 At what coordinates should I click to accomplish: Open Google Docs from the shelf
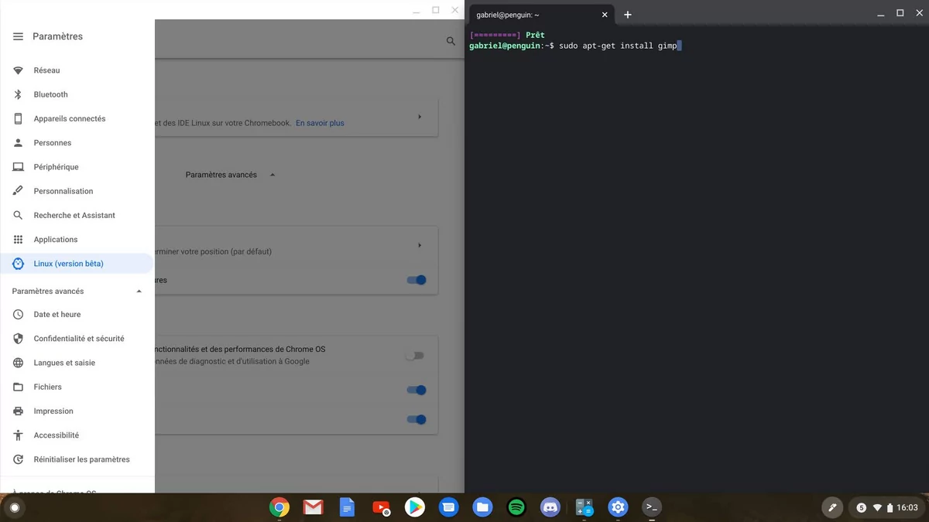[347, 507]
